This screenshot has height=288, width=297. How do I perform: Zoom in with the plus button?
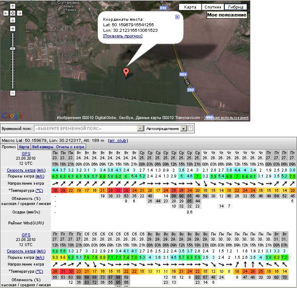(x=13, y=29)
